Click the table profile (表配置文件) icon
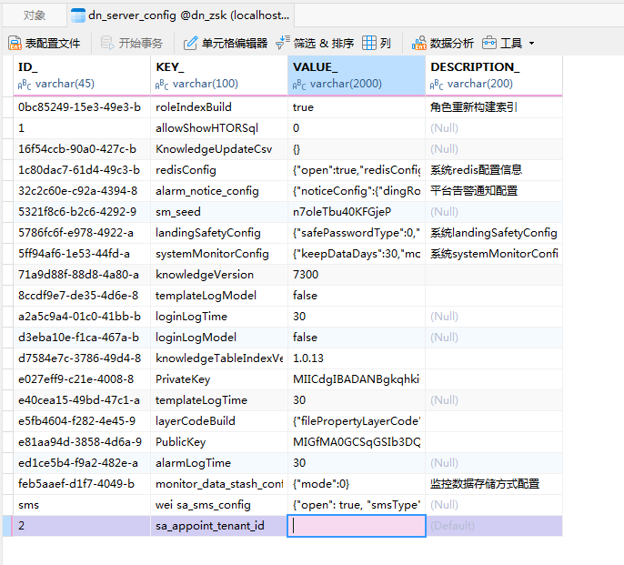This screenshot has height=565, width=624. [x=15, y=43]
